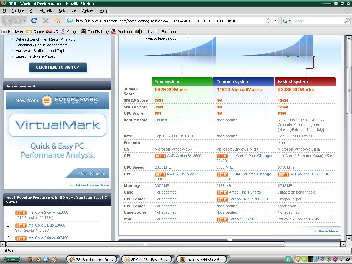Focus the URL address field

(169, 21)
